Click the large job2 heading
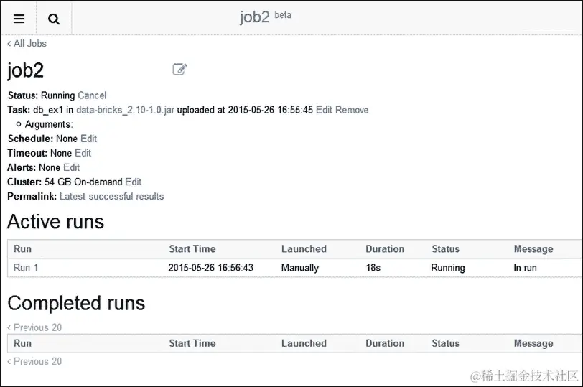The image size is (583, 387). click(26, 70)
